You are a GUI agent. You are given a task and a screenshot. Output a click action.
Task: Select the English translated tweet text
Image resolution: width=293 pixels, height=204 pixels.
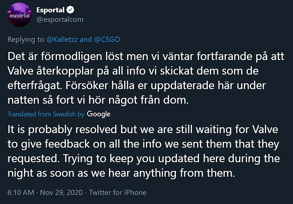click(x=143, y=151)
